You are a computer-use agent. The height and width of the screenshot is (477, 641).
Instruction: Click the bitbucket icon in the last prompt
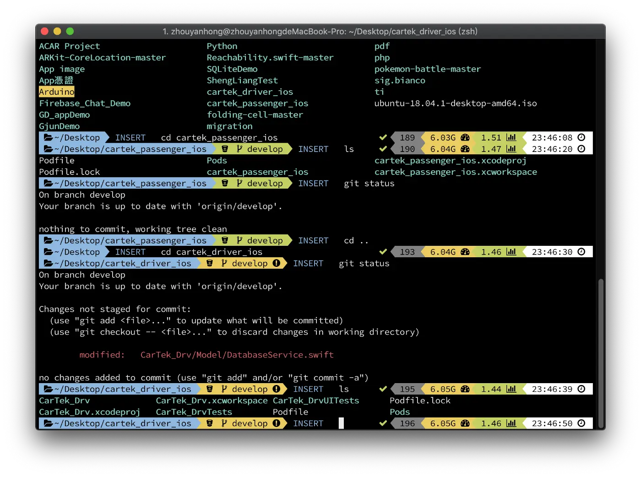click(x=210, y=423)
